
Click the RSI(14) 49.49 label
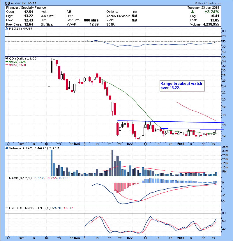21,28
